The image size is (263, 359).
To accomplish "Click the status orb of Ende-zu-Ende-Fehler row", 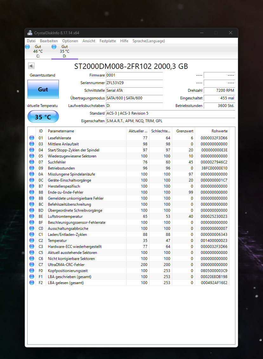I will (32, 192).
